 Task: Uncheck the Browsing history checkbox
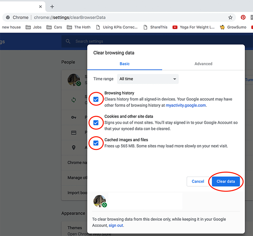click(96, 99)
